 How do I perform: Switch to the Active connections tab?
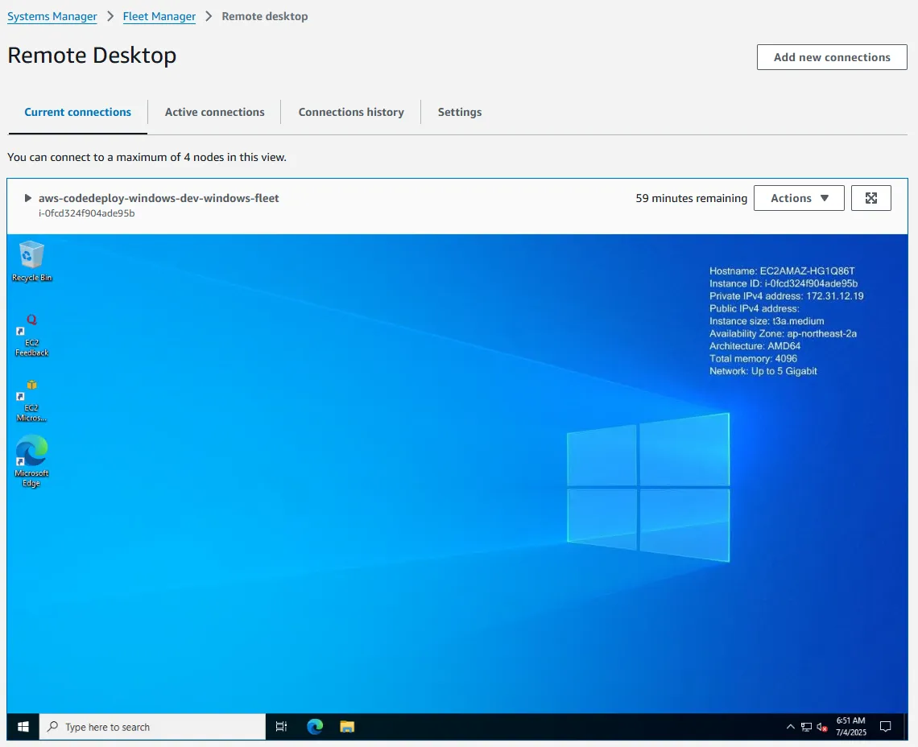tap(214, 112)
